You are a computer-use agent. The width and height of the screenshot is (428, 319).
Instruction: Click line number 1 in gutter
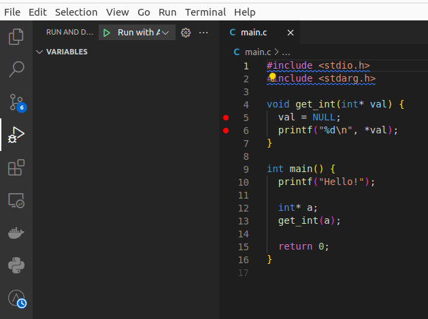click(x=246, y=66)
